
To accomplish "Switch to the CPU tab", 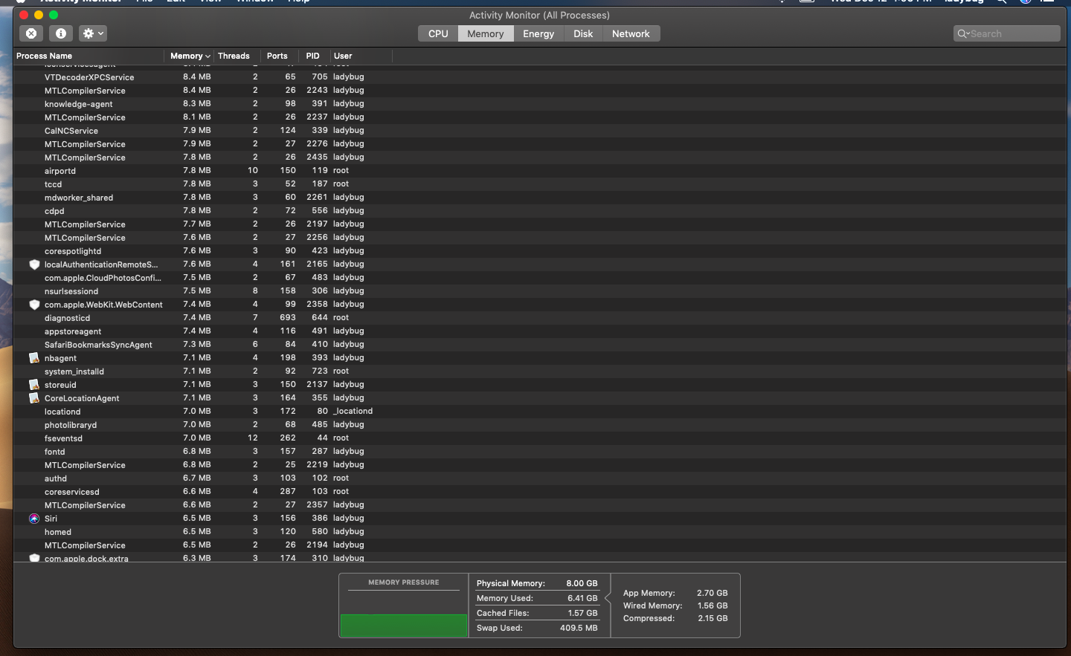I will [x=438, y=33].
